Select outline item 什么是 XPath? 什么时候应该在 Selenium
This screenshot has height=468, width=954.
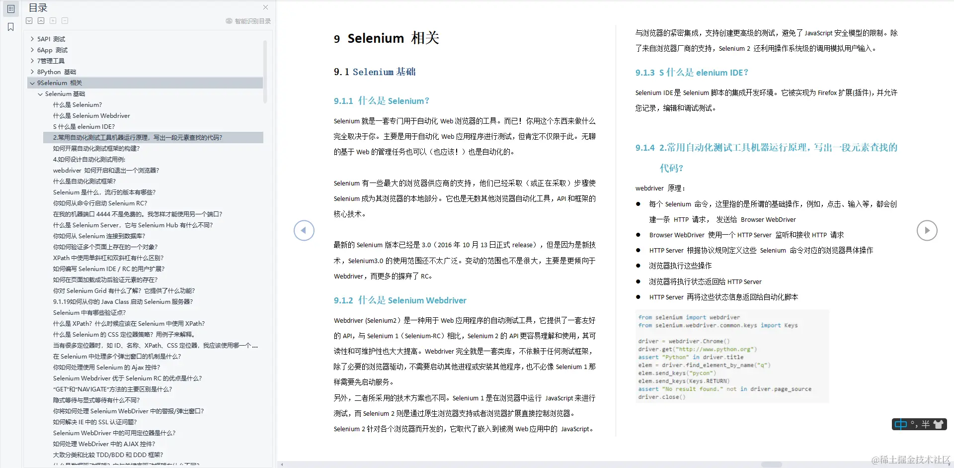coord(129,323)
